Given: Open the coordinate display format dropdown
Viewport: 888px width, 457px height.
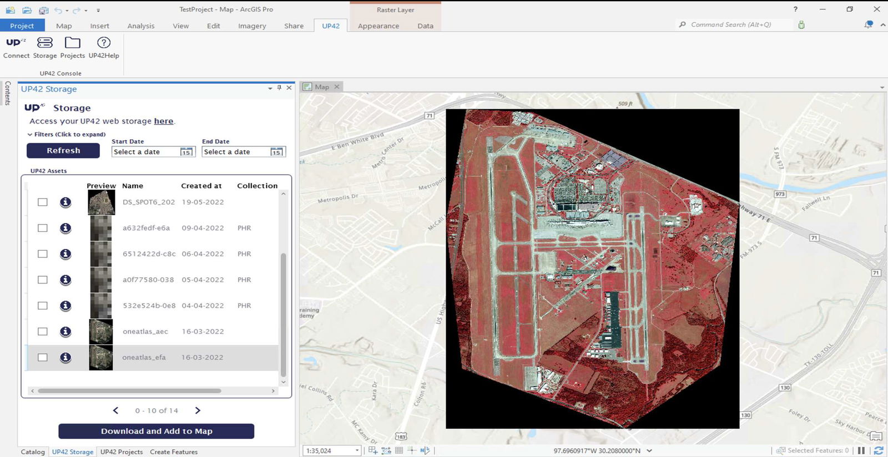Looking at the screenshot, I should pos(649,451).
